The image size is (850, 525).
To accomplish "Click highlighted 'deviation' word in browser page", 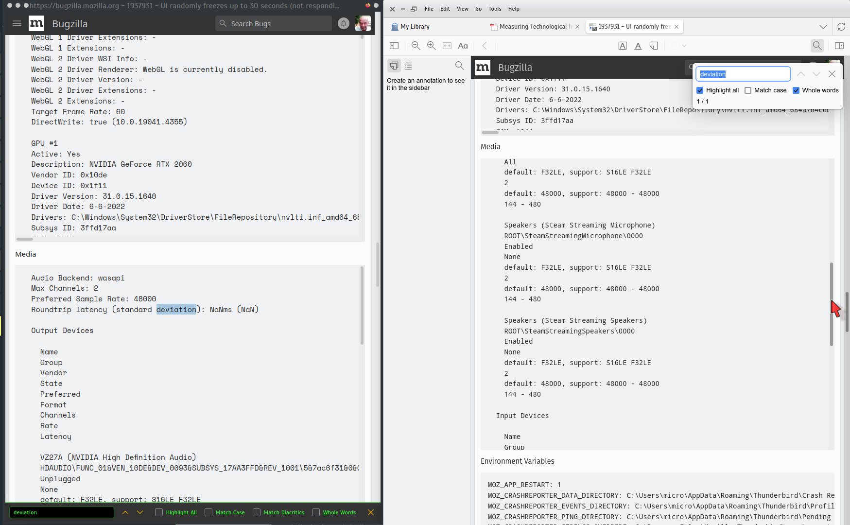I will tap(176, 310).
